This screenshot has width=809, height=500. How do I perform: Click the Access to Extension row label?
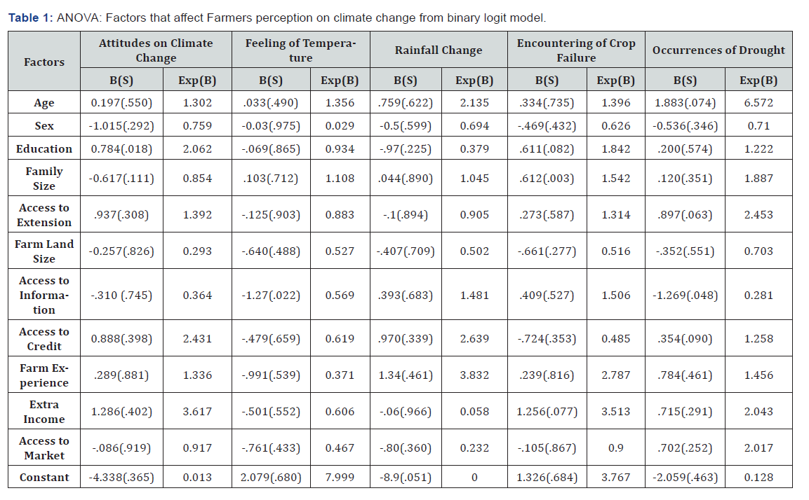click(44, 215)
